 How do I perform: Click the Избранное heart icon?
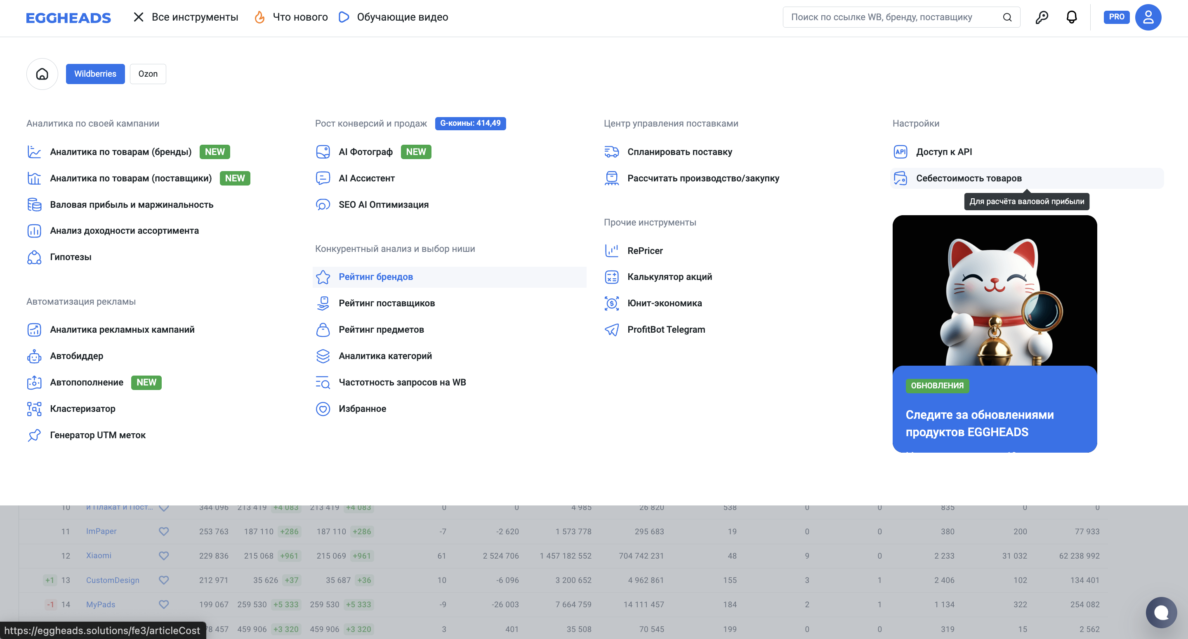pyautogui.click(x=323, y=409)
